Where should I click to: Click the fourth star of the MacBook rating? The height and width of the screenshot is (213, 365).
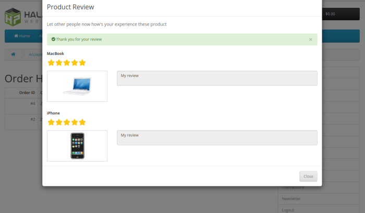75,63
